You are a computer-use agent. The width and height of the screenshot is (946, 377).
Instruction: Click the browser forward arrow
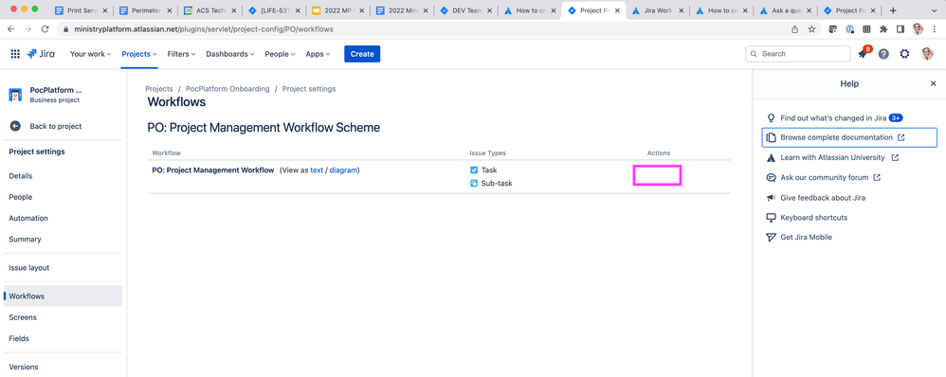pos(27,29)
